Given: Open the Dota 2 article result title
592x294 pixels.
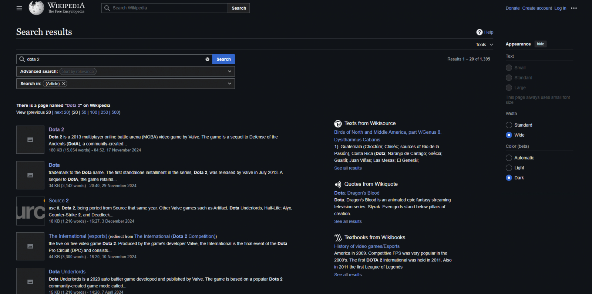Looking at the screenshot, I should tap(56, 130).
